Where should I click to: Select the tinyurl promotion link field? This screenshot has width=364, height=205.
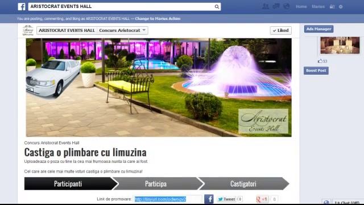168,199
